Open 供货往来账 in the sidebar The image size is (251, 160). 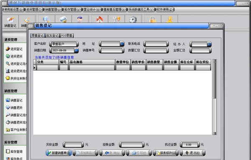coord(16,78)
